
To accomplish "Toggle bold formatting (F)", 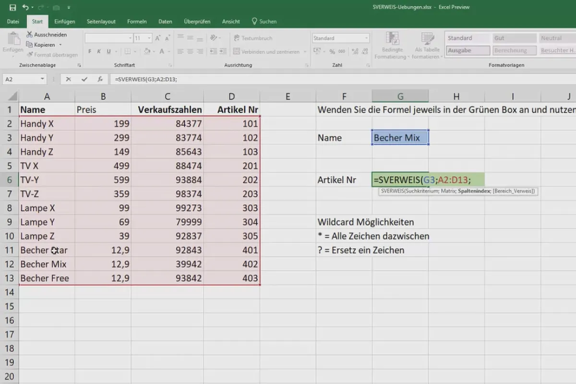I will point(90,51).
